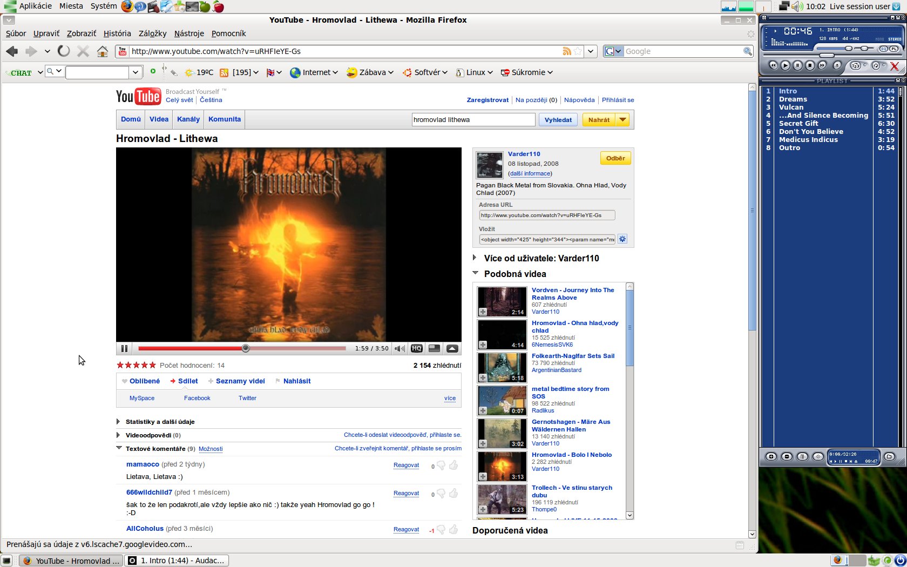Add Vordven video to quicklist plus icon

[483, 312]
